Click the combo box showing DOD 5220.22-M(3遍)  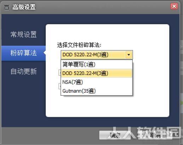coord(97,55)
